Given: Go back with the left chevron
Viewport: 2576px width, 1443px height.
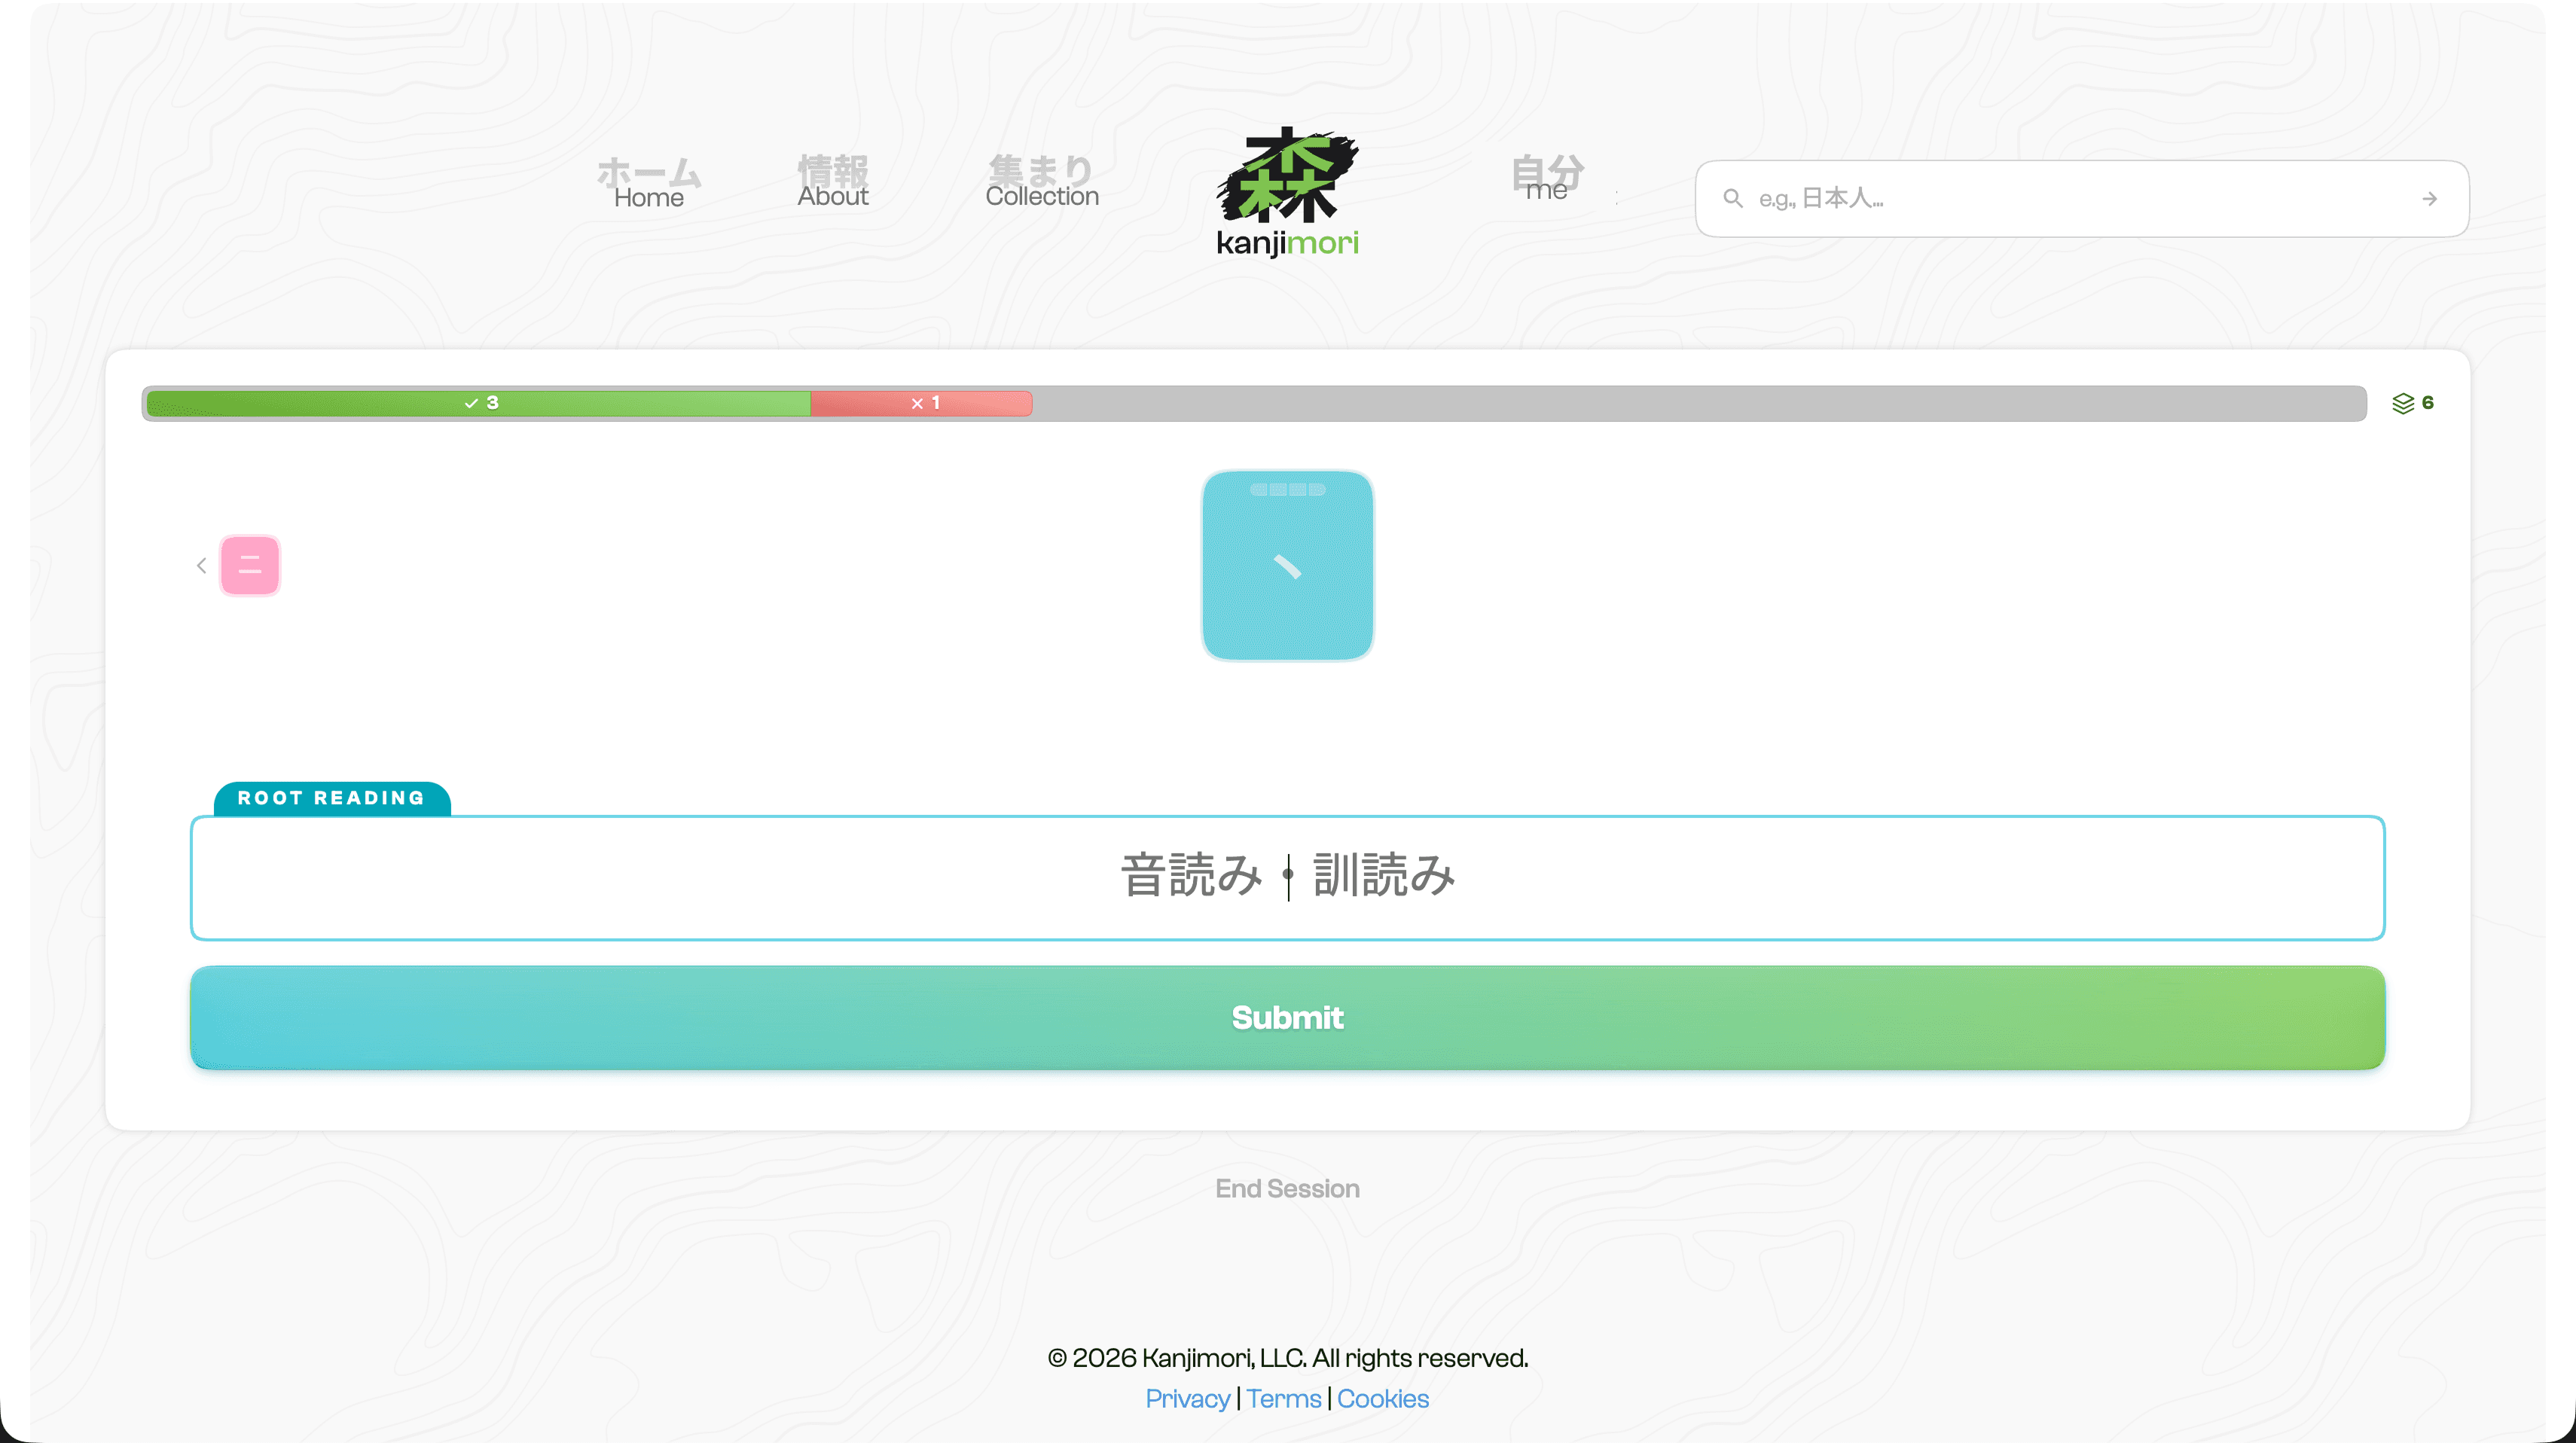Looking at the screenshot, I should tap(201, 566).
